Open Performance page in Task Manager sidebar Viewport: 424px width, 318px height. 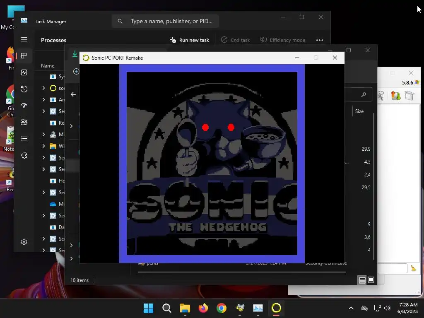click(24, 72)
